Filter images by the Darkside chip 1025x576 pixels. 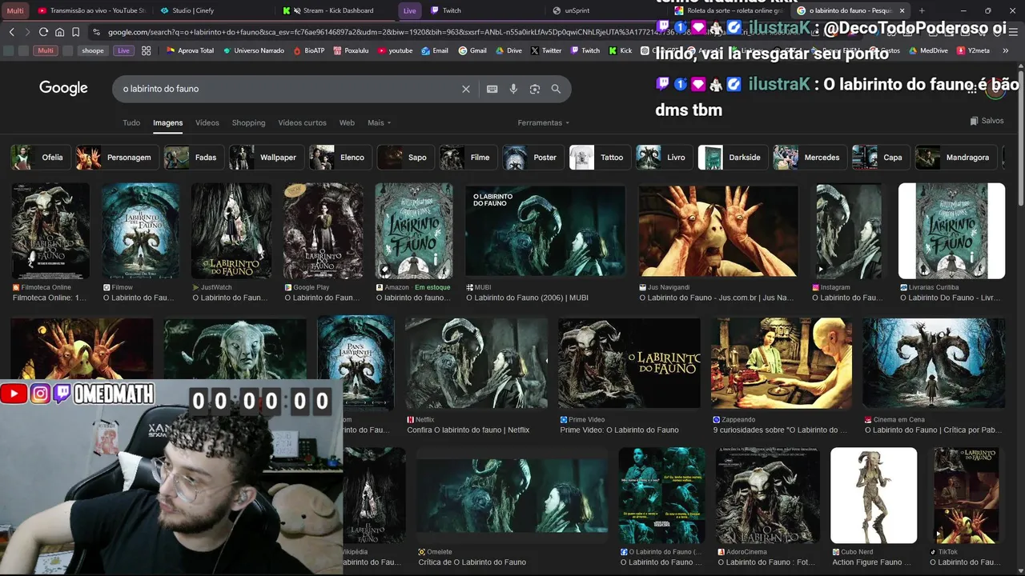732,158
